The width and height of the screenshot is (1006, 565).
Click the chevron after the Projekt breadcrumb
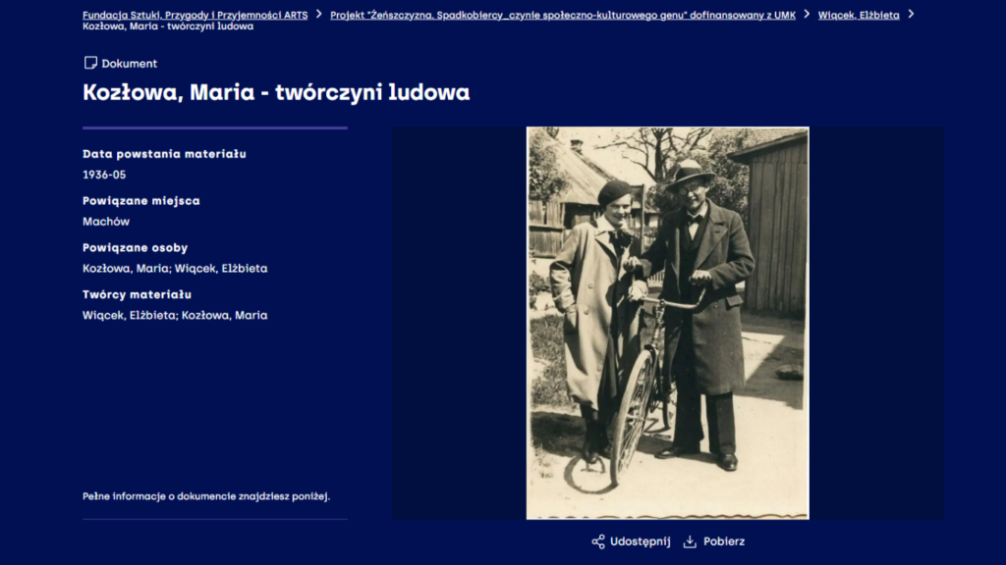coord(807,14)
